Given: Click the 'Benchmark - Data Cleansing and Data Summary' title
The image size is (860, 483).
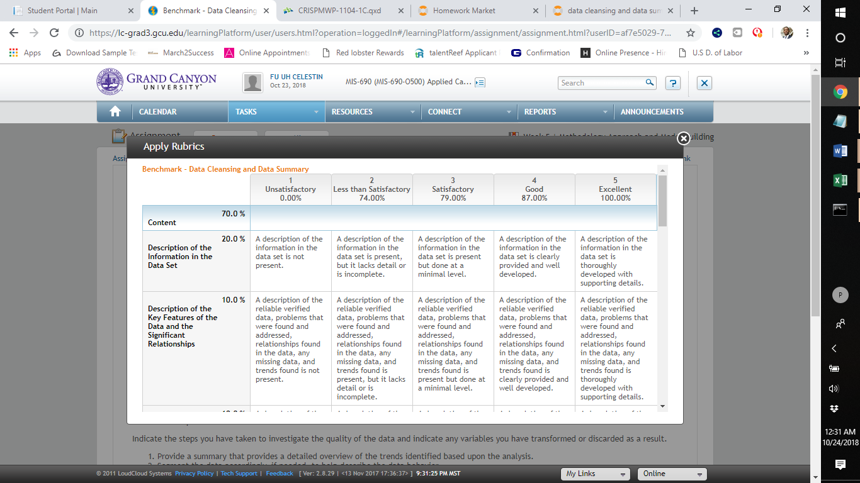Looking at the screenshot, I should pyautogui.click(x=225, y=169).
